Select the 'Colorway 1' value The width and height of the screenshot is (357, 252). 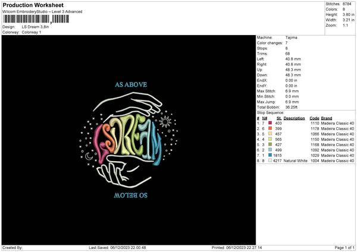click(x=32, y=32)
